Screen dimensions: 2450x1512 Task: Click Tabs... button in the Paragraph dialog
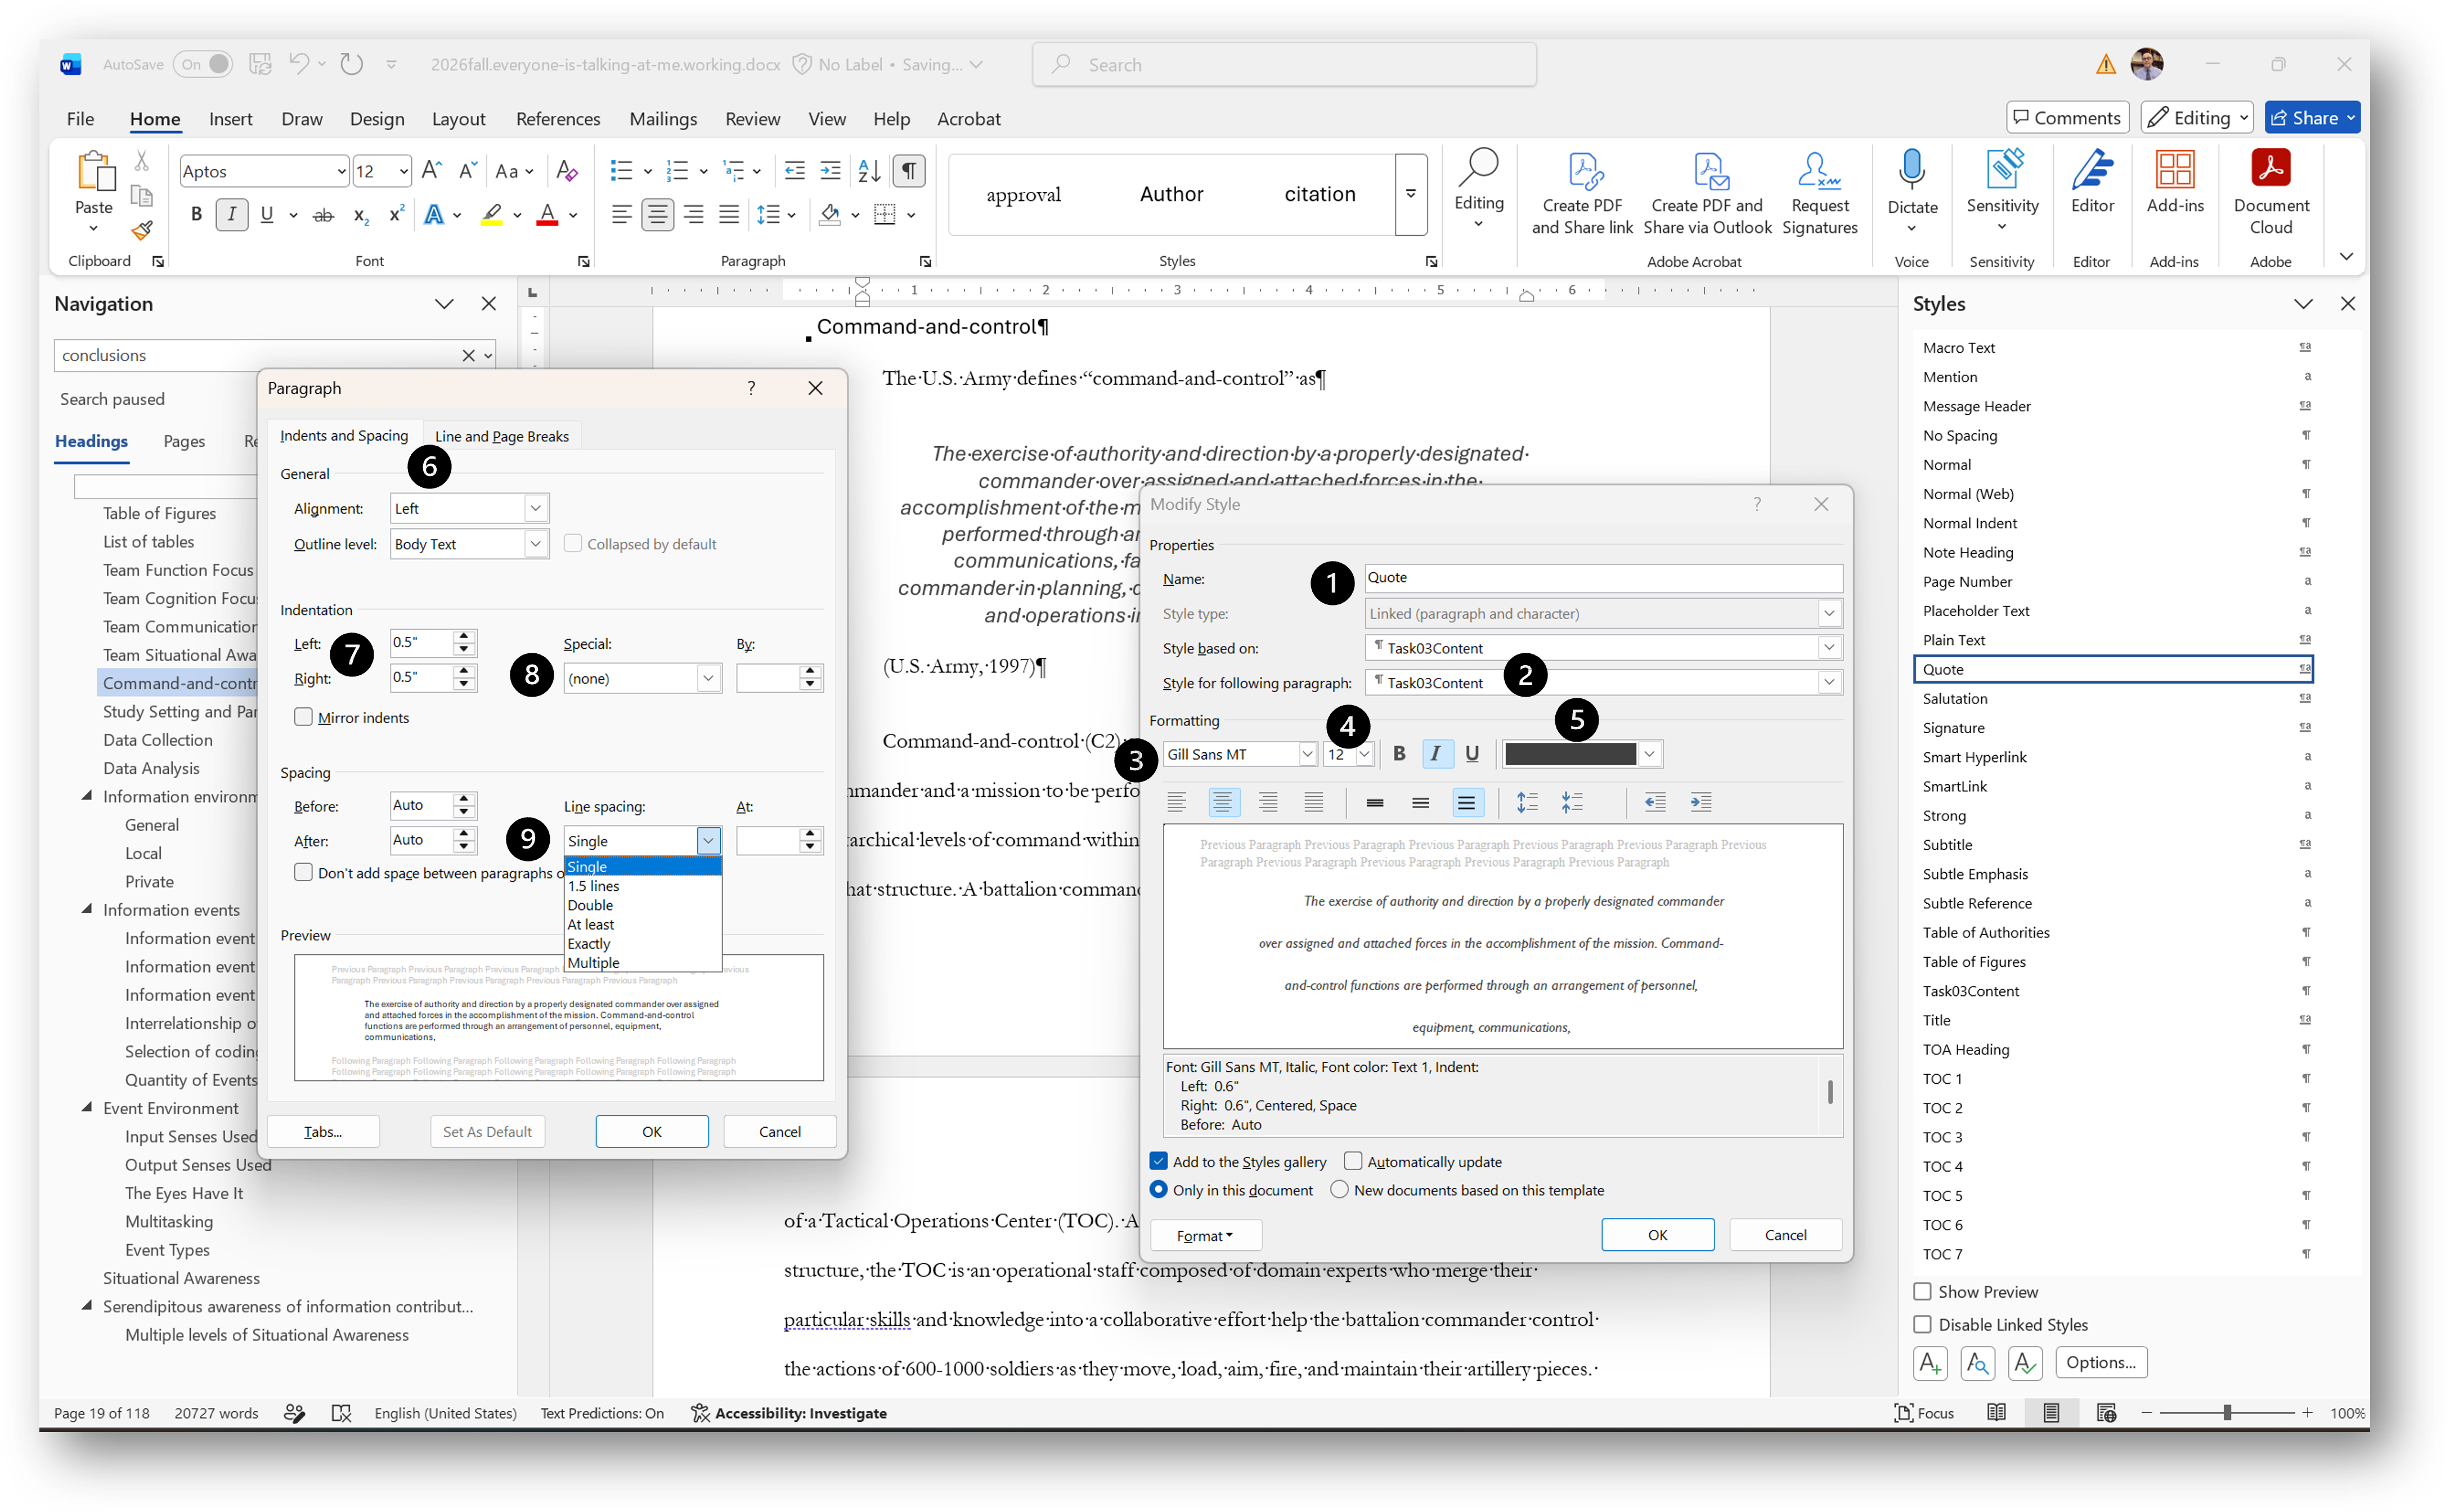pyautogui.click(x=323, y=1131)
